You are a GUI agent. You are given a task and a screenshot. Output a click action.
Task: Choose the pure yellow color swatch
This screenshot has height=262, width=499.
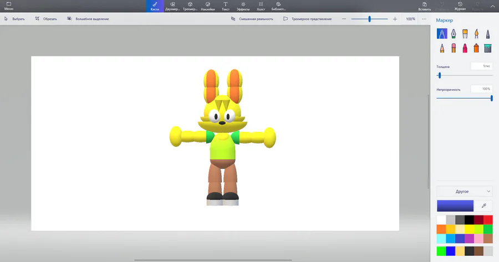point(469,229)
